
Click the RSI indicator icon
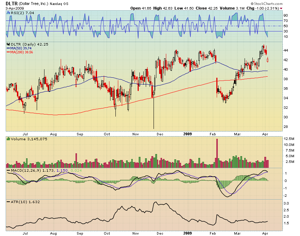coord(8,13)
